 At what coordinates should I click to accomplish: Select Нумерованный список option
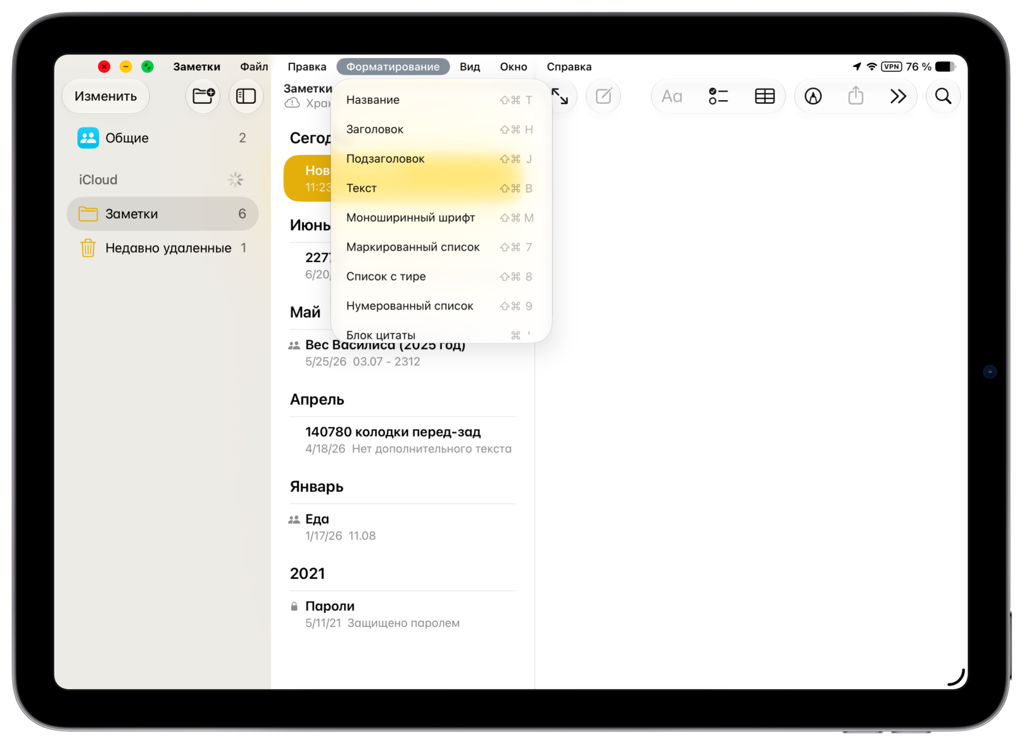pyautogui.click(x=441, y=306)
